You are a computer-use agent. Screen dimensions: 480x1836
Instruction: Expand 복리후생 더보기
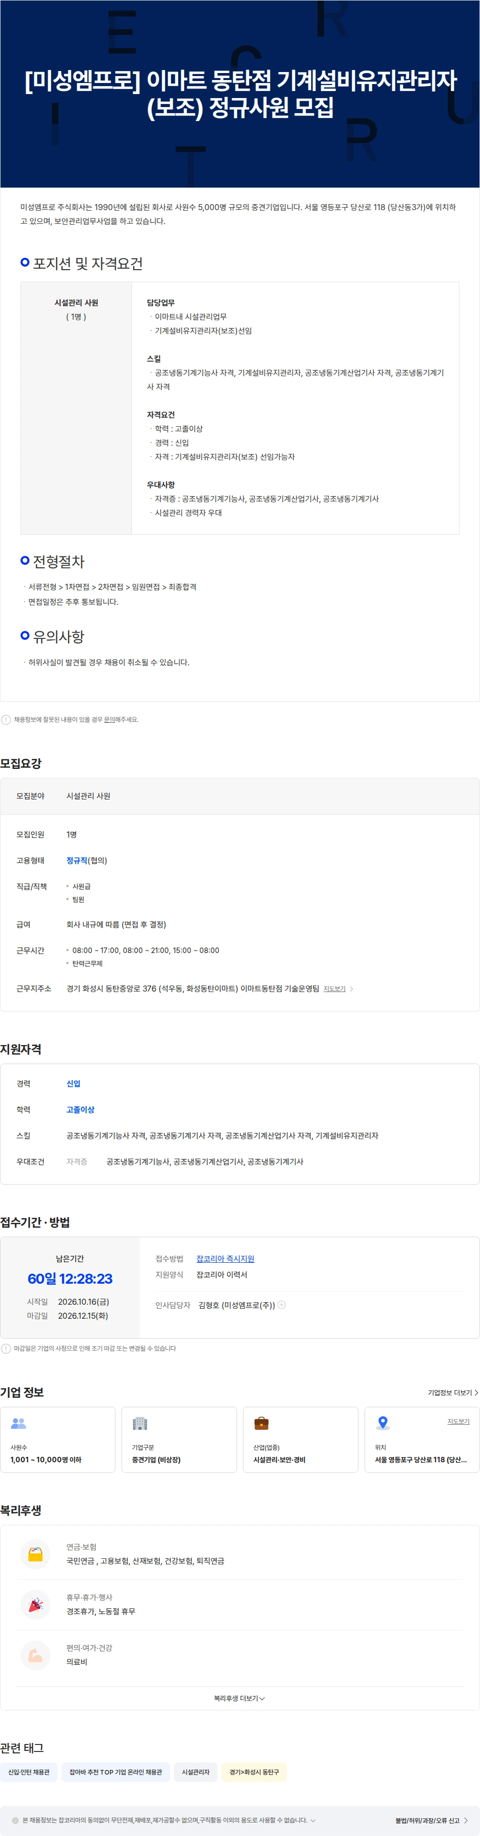239,1699
